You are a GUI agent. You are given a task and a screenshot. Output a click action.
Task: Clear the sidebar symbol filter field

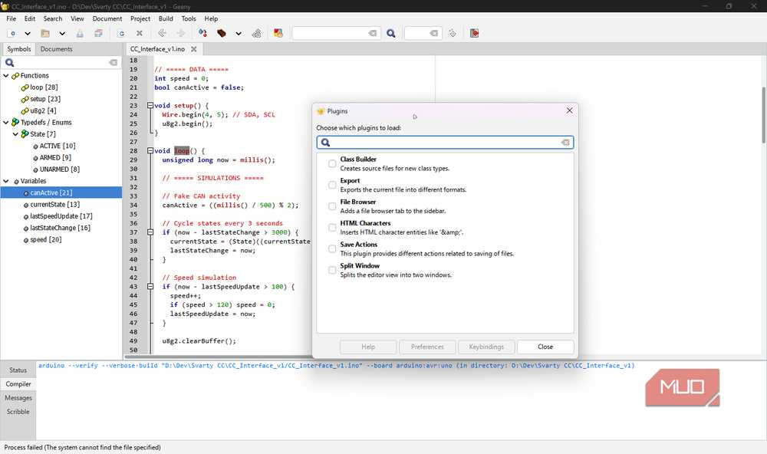pos(114,63)
